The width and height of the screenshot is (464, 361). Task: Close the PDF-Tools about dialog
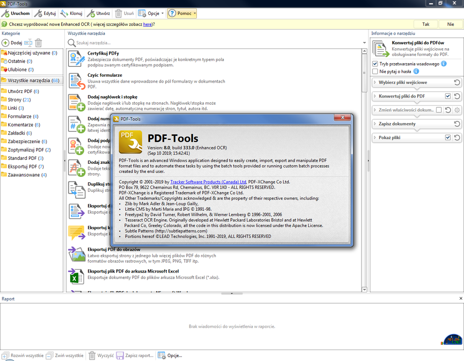(x=342, y=117)
